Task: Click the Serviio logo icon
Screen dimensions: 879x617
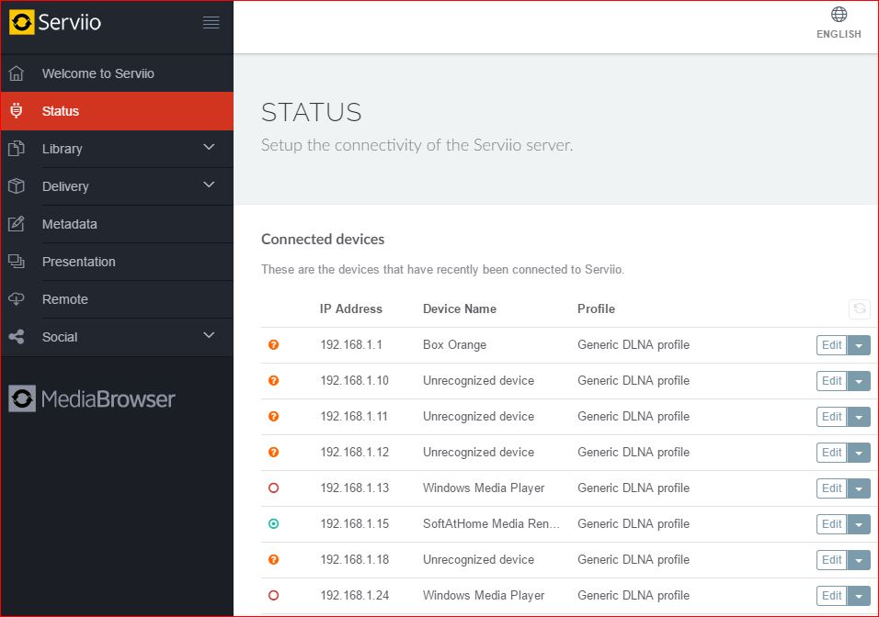Action: pyautogui.click(x=22, y=23)
